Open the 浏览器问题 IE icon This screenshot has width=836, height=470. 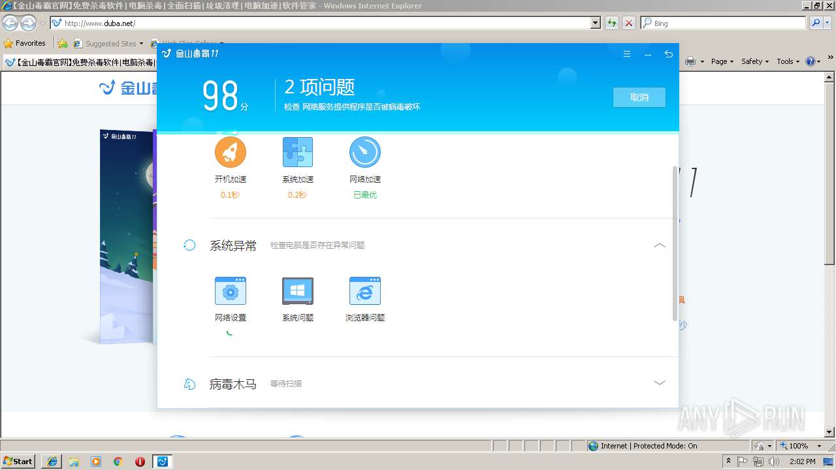(365, 290)
